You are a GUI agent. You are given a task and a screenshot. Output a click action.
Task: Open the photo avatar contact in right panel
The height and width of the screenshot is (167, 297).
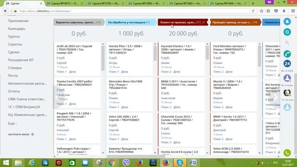[x=287, y=93]
